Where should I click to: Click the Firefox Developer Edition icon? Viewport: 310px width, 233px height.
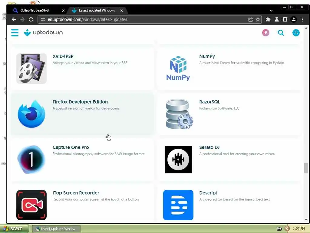[x=31, y=114]
